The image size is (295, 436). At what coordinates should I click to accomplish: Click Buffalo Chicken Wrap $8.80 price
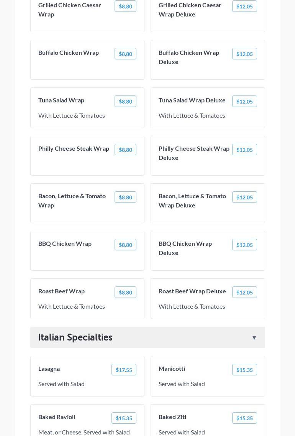[x=125, y=54]
